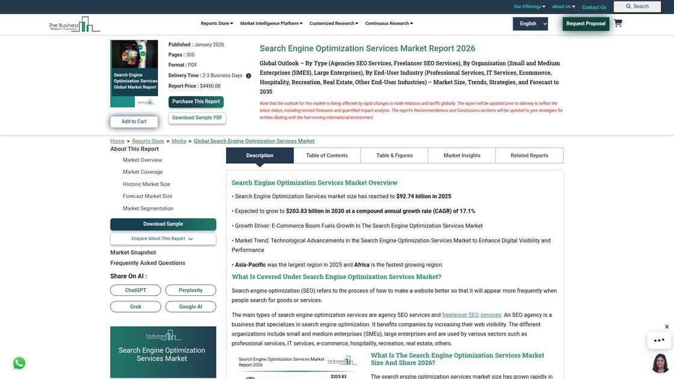
Task: Share on ChatGPT button
Action: tap(135, 290)
